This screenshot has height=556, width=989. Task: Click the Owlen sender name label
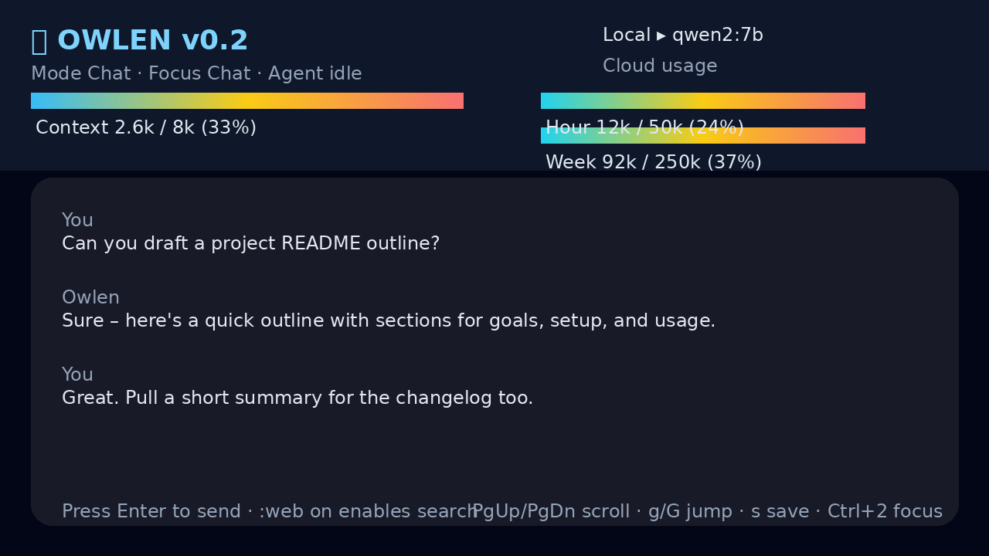click(90, 298)
